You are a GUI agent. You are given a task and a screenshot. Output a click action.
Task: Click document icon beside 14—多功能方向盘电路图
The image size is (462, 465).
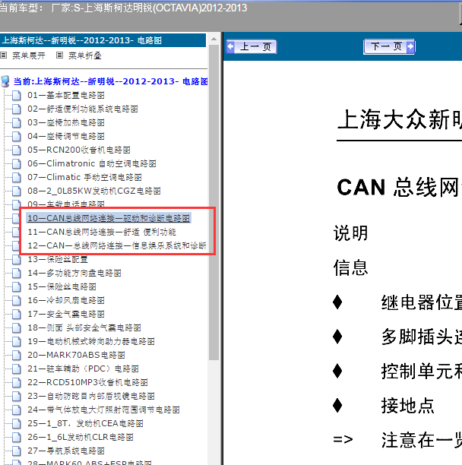point(17,273)
